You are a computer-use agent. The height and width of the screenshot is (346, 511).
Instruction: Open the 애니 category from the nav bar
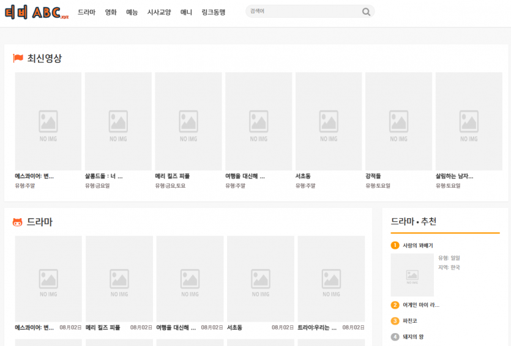186,12
